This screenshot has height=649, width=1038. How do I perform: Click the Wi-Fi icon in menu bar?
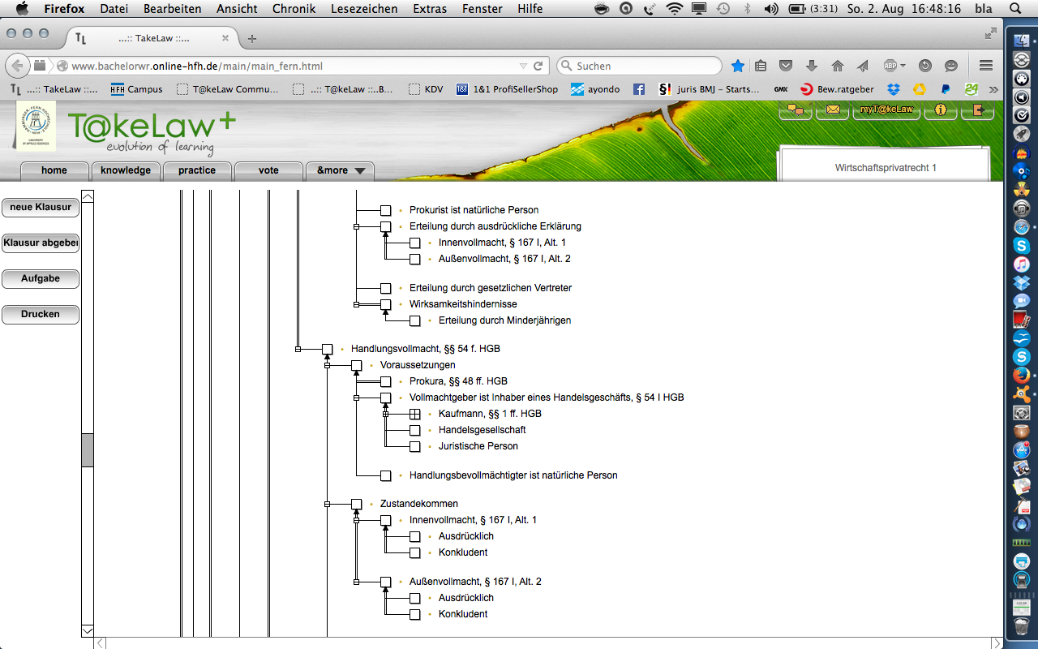tap(674, 9)
